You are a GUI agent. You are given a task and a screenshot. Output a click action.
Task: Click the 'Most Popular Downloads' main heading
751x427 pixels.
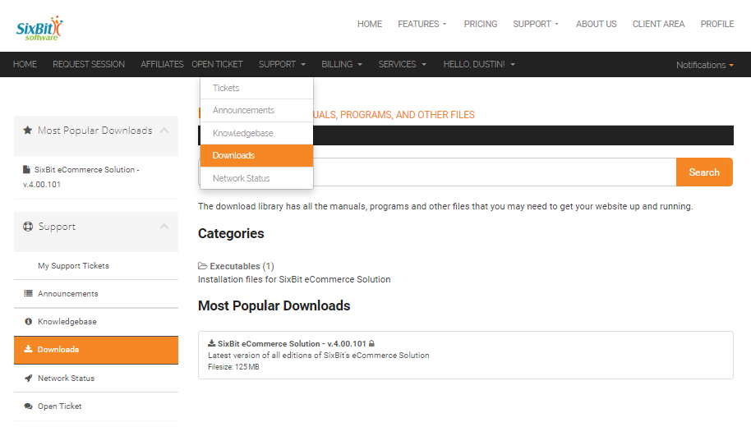coord(274,306)
